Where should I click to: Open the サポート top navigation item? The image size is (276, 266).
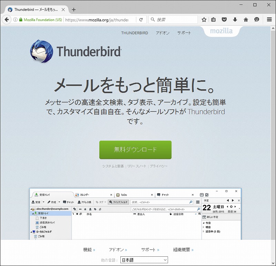pyautogui.click(x=184, y=33)
